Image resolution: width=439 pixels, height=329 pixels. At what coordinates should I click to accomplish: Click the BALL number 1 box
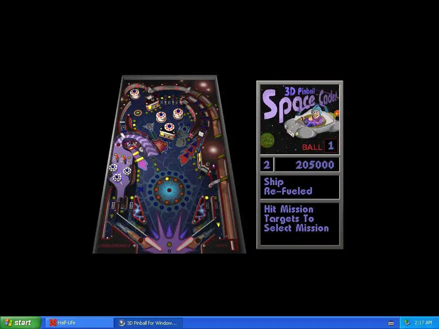click(x=331, y=146)
